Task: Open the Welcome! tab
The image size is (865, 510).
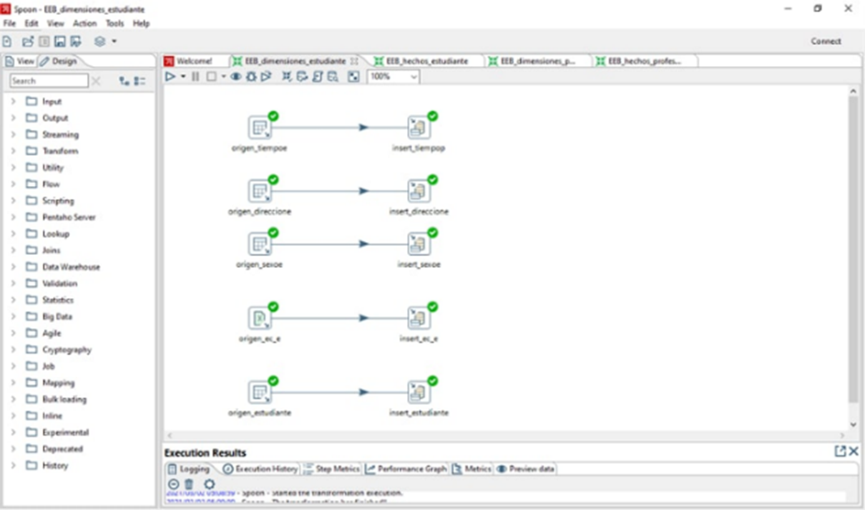Action: 188,61
